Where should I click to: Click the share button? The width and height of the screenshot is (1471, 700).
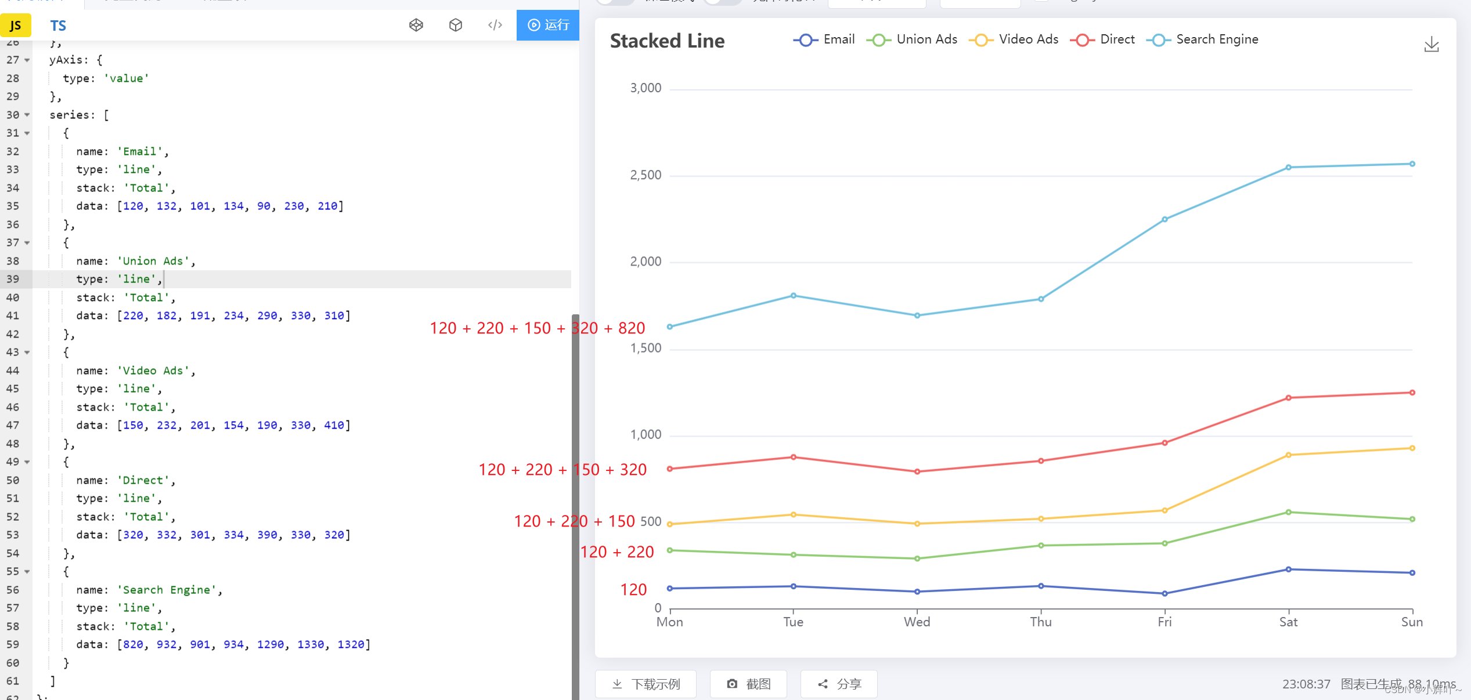click(x=839, y=684)
